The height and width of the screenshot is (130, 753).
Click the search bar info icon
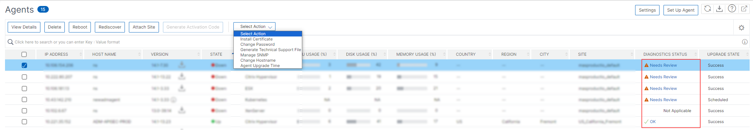pos(745,42)
